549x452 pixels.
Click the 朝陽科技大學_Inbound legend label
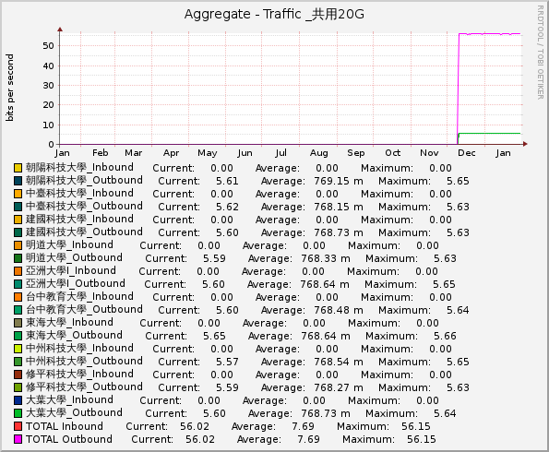click(x=79, y=167)
